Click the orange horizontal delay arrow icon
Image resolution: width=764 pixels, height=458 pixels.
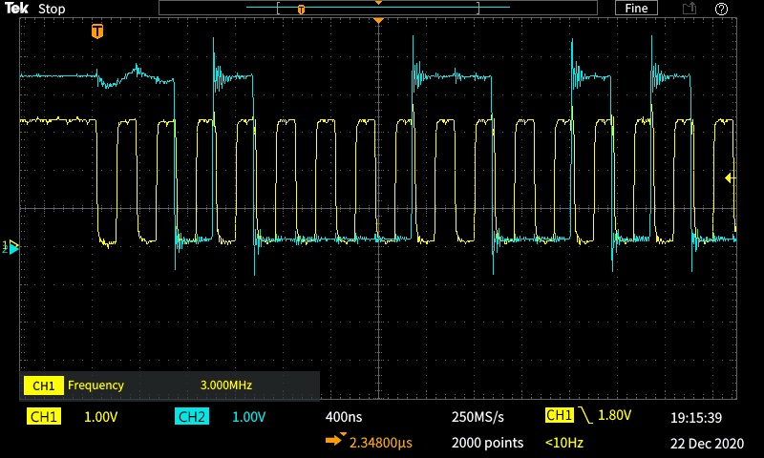point(335,442)
